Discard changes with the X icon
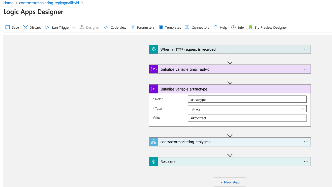The height and width of the screenshot is (187, 332). coord(25,27)
